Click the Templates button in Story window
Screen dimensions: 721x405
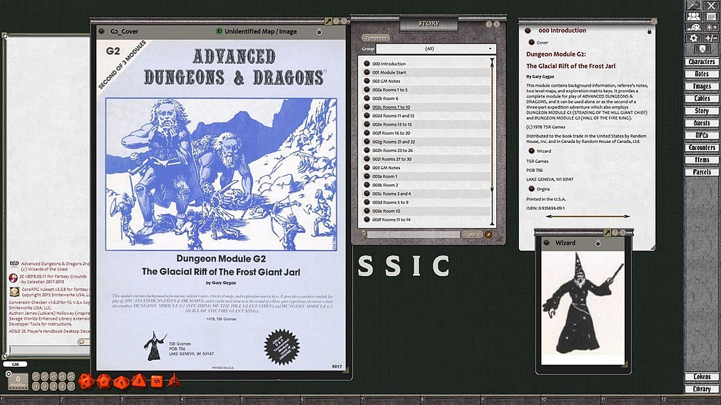point(376,38)
